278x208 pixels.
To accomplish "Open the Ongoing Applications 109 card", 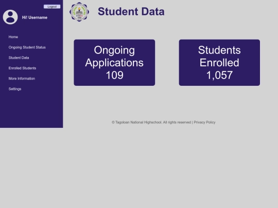I will pyautogui.click(x=114, y=63).
